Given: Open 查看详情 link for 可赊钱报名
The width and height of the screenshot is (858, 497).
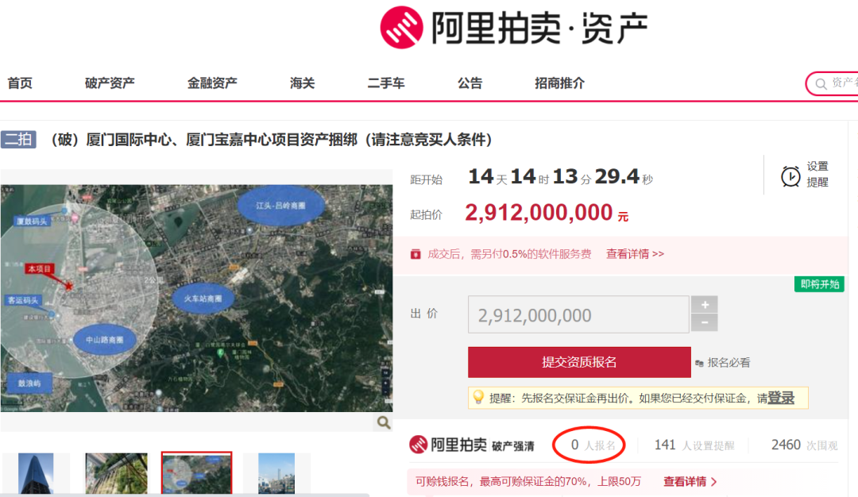Looking at the screenshot, I should (x=690, y=482).
